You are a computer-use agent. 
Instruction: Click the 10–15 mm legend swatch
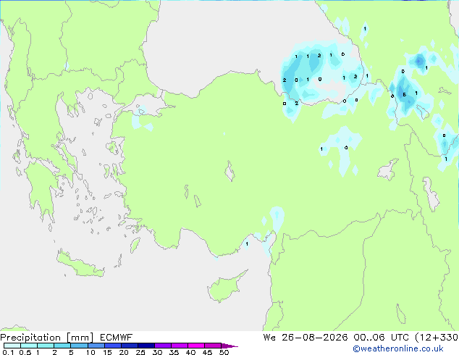[x=96, y=346]
